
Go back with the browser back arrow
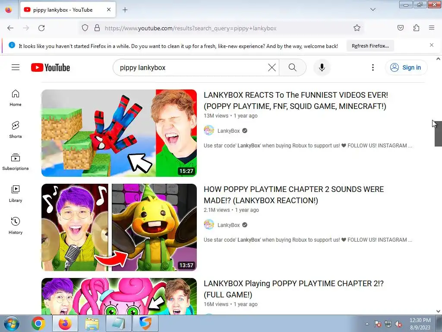point(10,28)
